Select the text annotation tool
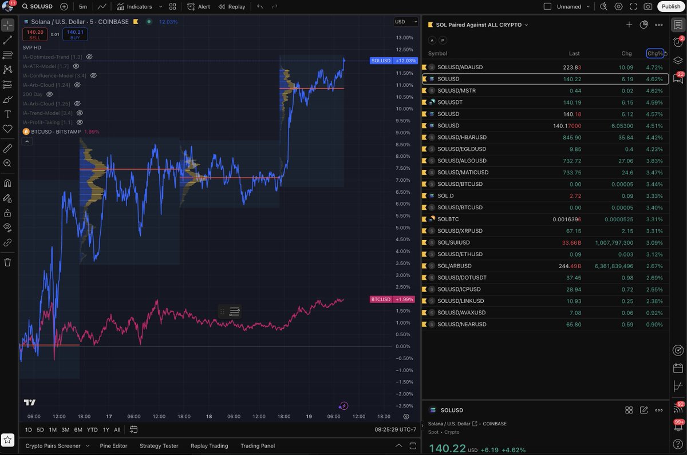Image resolution: width=687 pixels, height=455 pixels. click(x=7, y=114)
